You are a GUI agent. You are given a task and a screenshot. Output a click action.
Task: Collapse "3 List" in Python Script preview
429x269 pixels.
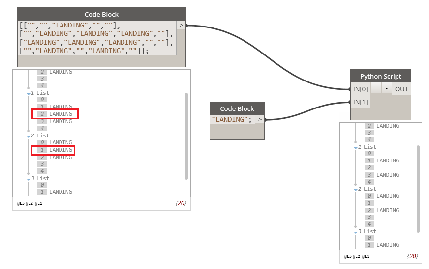pos(356,232)
